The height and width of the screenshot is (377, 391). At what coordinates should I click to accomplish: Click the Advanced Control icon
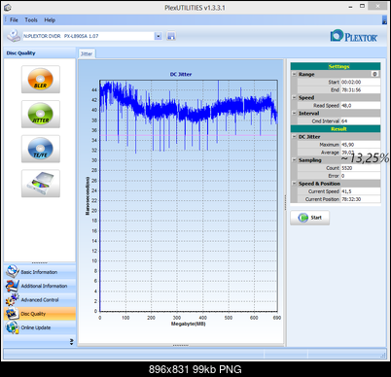tap(13, 300)
